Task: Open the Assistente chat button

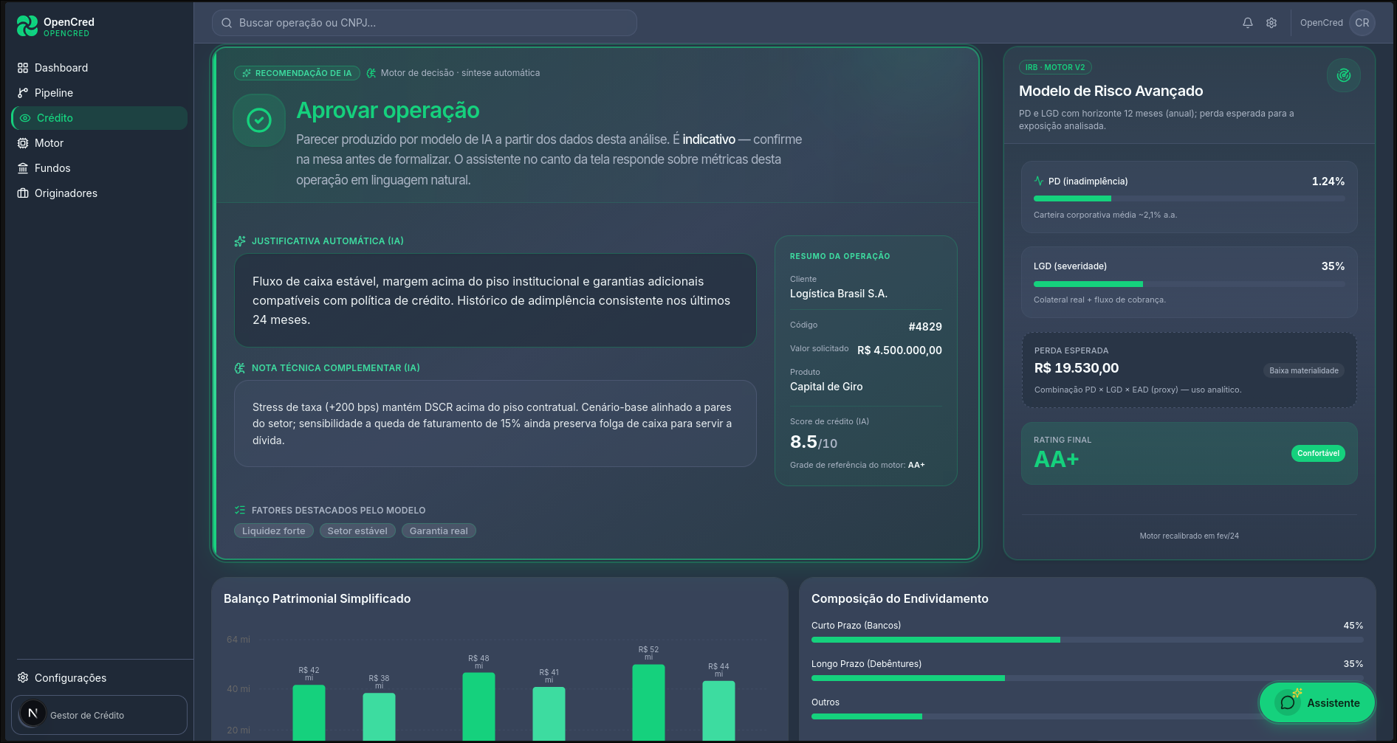Action: coord(1317,703)
